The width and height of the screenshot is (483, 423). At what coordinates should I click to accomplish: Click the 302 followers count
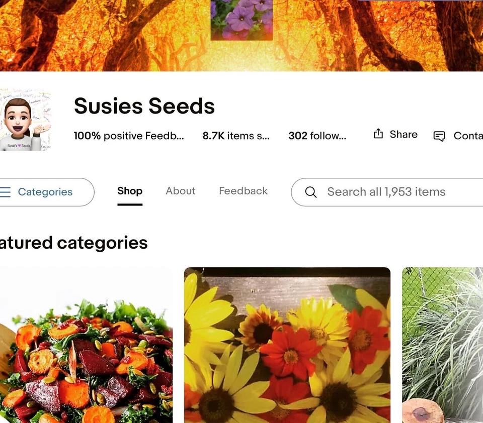pyautogui.click(x=317, y=136)
